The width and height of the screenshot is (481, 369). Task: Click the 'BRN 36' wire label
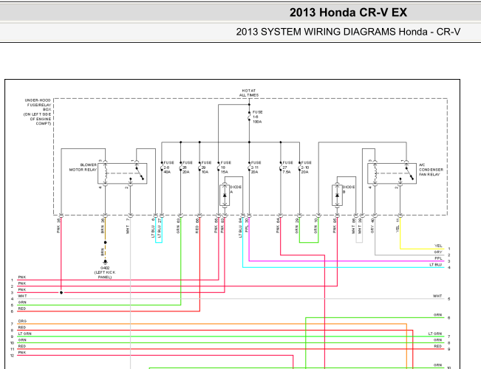[103, 226]
